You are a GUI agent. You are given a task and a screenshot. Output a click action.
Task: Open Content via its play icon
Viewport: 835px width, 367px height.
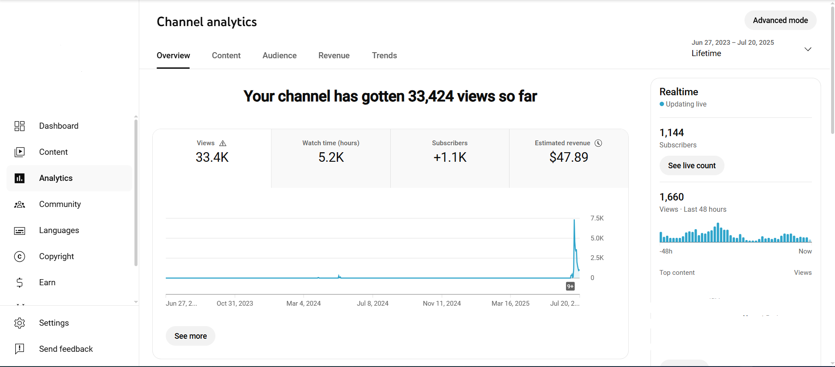point(20,152)
